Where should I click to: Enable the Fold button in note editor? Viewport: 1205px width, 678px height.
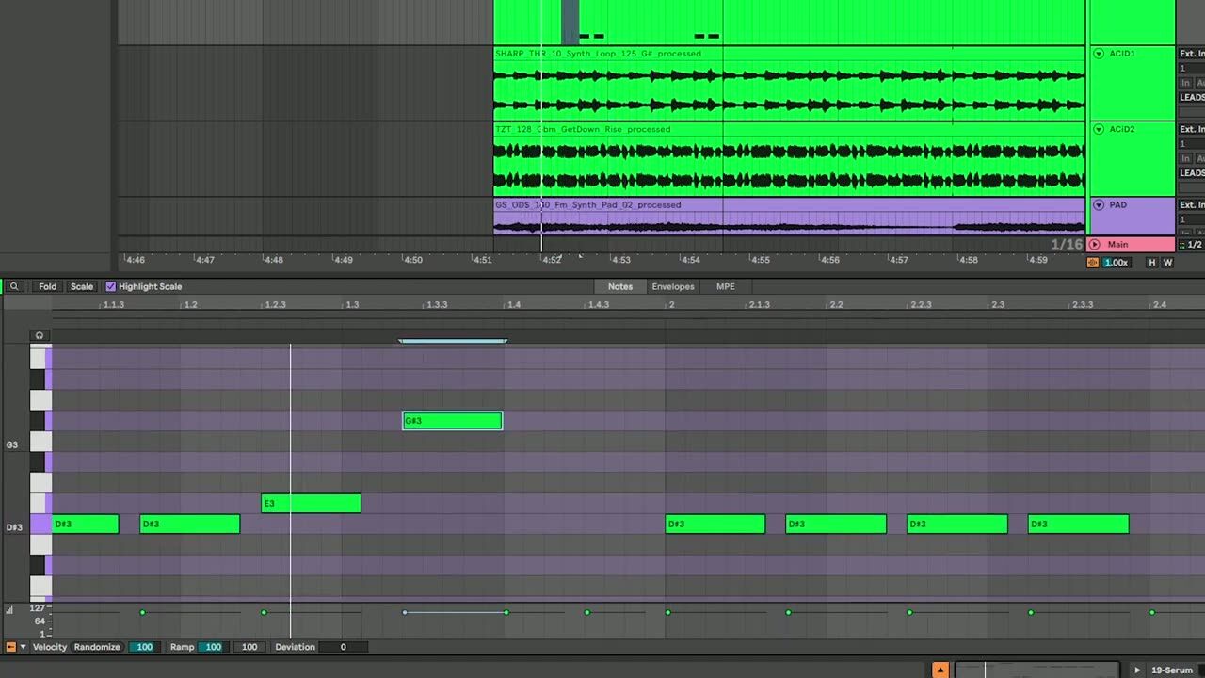[x=47, y=286]
